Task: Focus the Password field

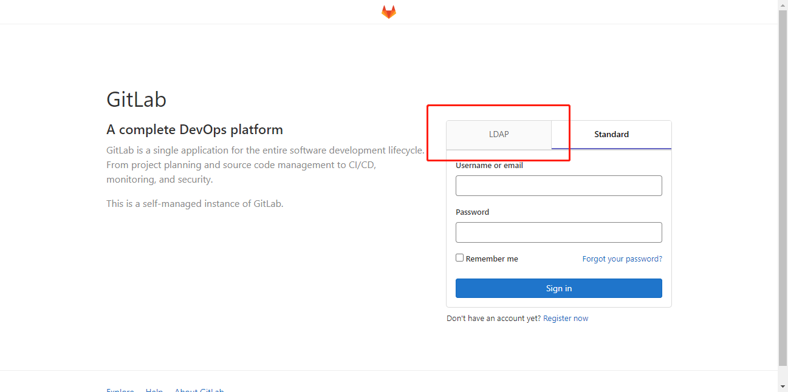Action: point(558,232)
